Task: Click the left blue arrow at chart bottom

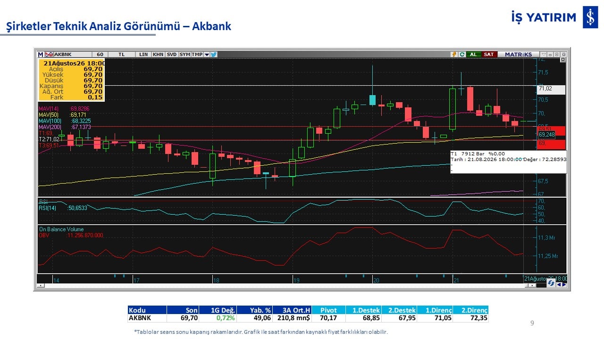Action: pos(559,284)
